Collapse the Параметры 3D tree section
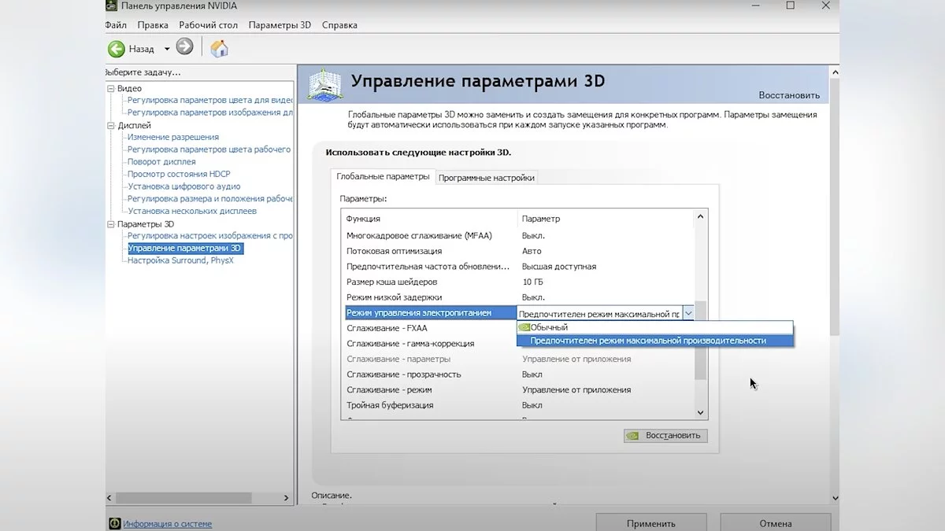Screen dimensions: 945x531 [x=111, y=224]
